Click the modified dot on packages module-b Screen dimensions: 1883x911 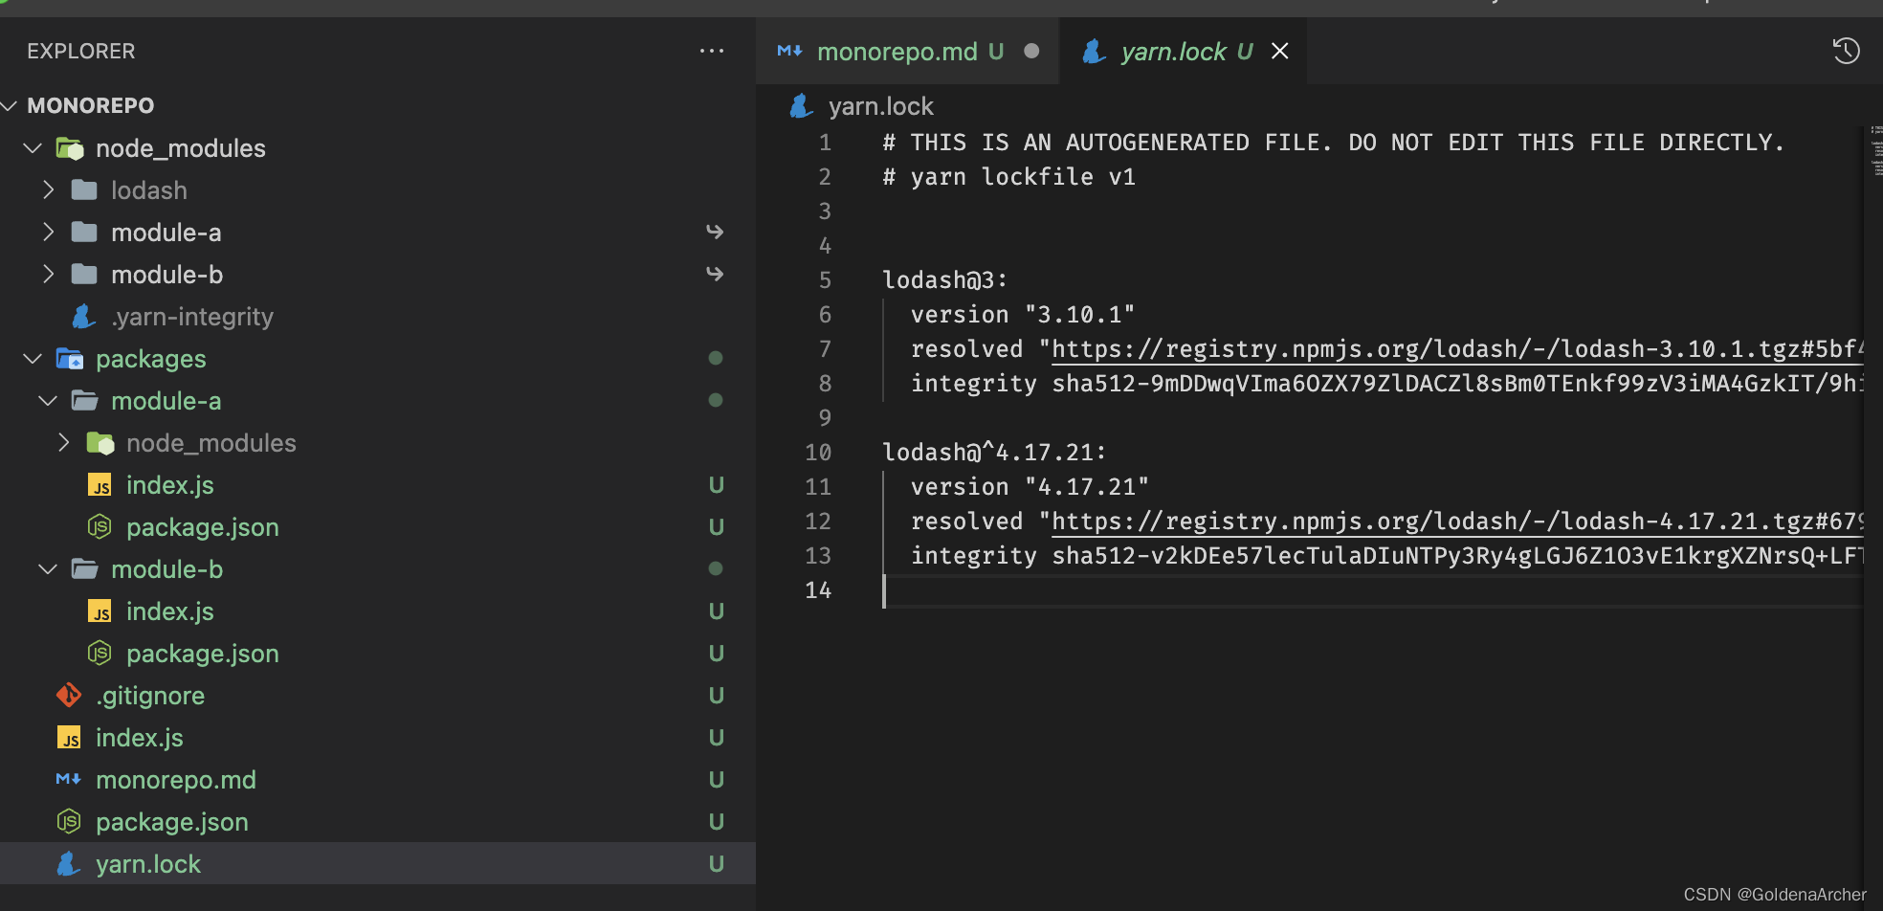coord(715,568)
